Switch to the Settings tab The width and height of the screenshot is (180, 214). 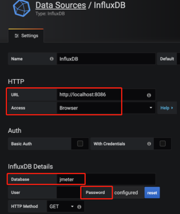click(x=26, y=36)
